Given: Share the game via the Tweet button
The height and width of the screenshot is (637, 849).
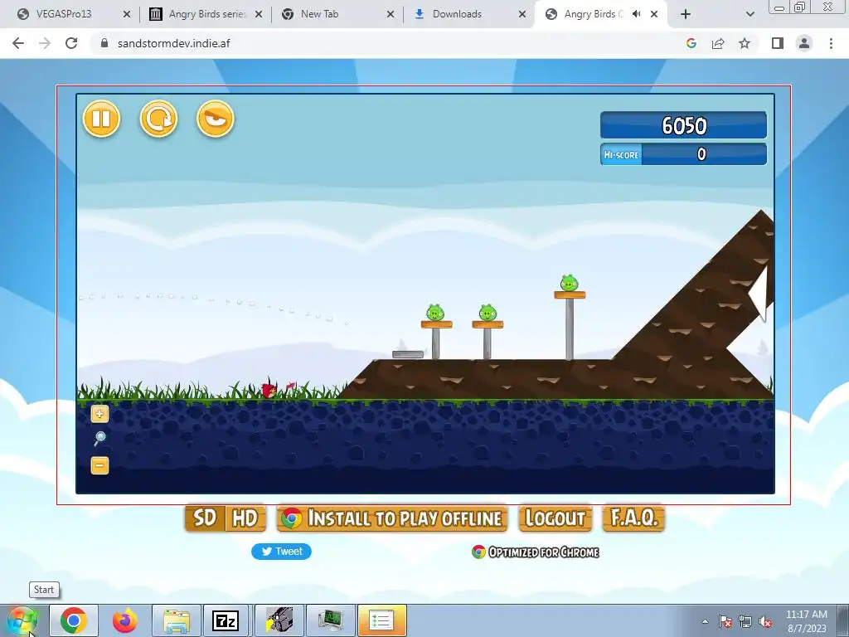Looking at the screenshot, I should [x=282, y=552].
